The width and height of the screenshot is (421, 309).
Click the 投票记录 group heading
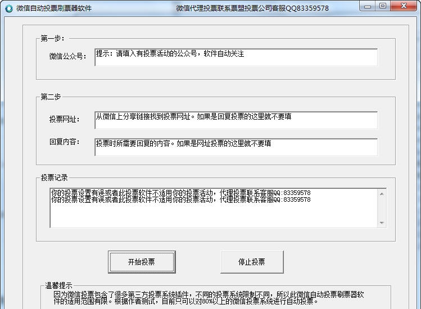pyautogui.click(x=54, y=178)
